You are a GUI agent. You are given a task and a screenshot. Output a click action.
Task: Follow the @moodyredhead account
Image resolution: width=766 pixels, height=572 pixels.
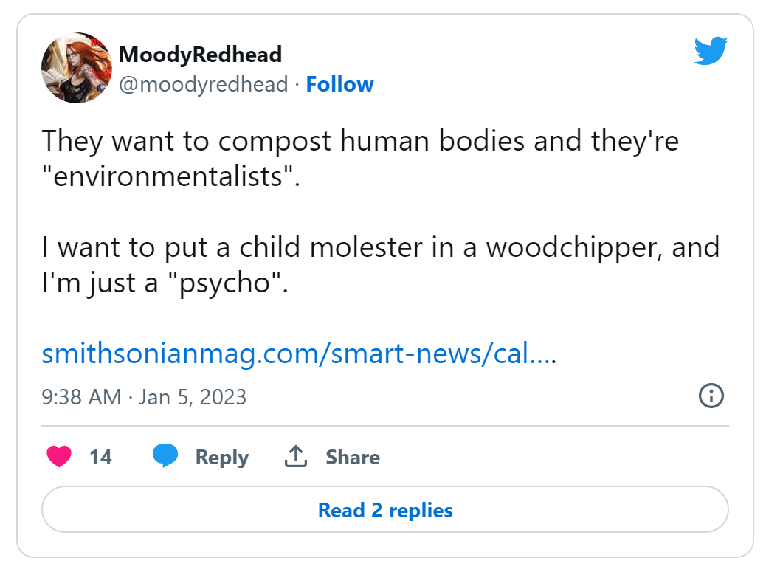coord(339,85)
